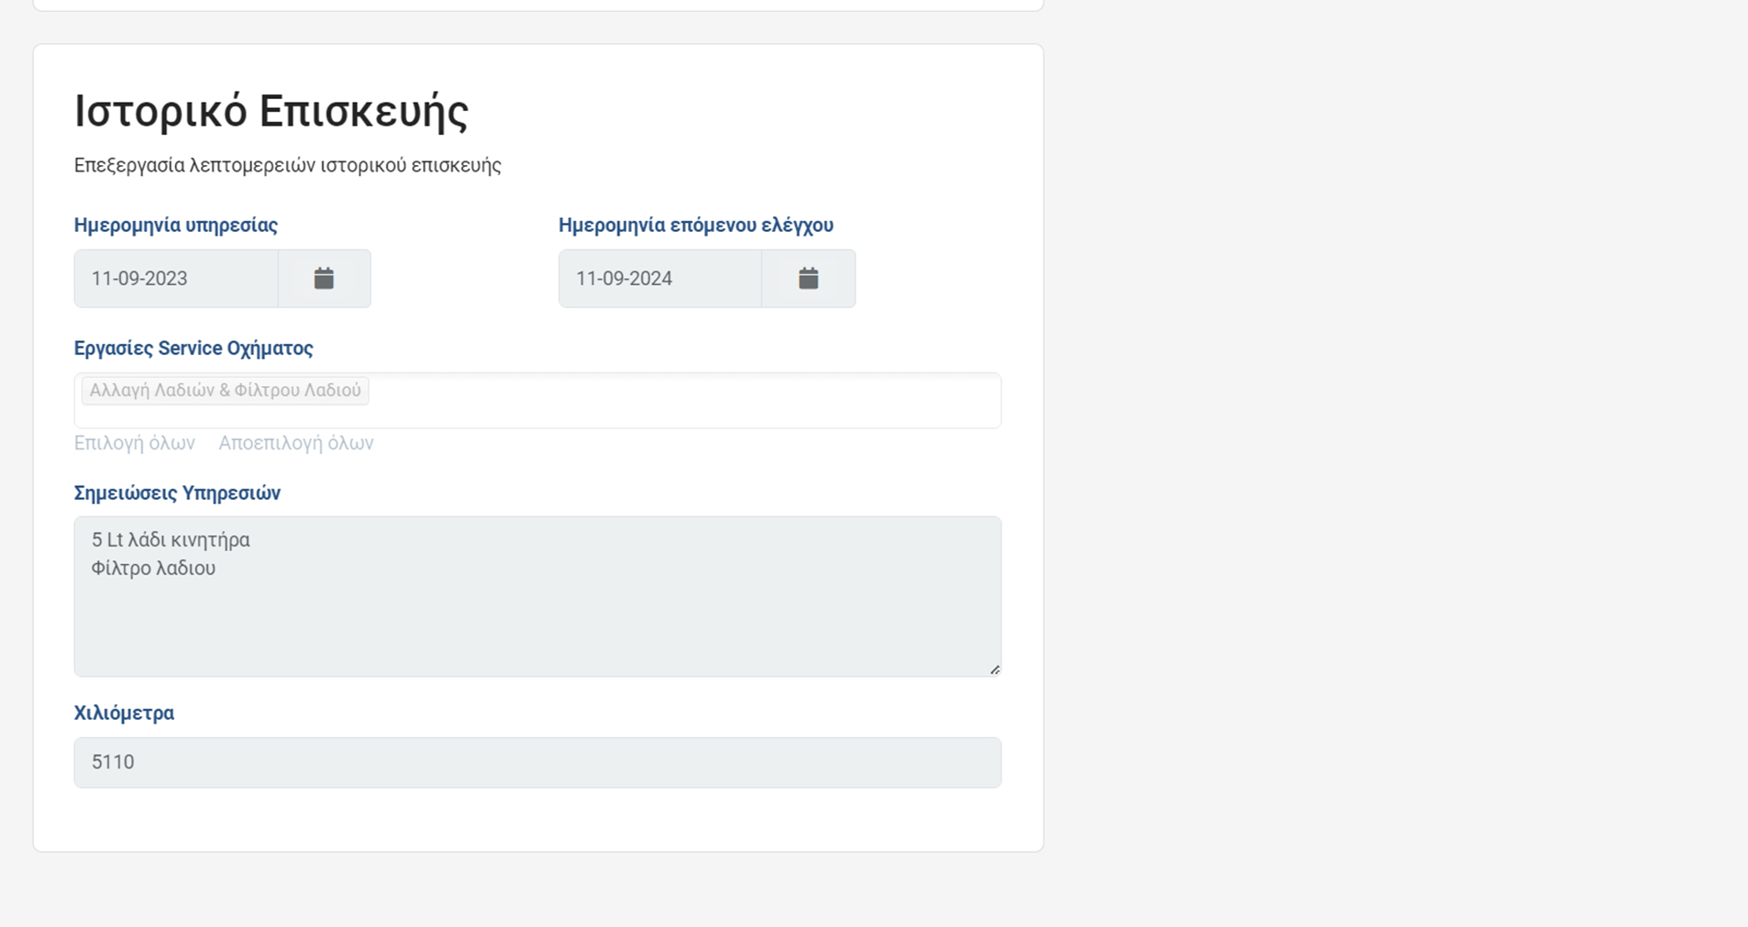This screenshot has width=1748, height=927.
Task: Click the service date field showing 11-09-2023
Action: coord(176,279)
